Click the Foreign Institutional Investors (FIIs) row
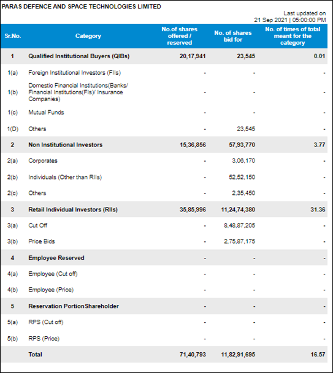Screen dimensions: 333x373 pos(164,72)
